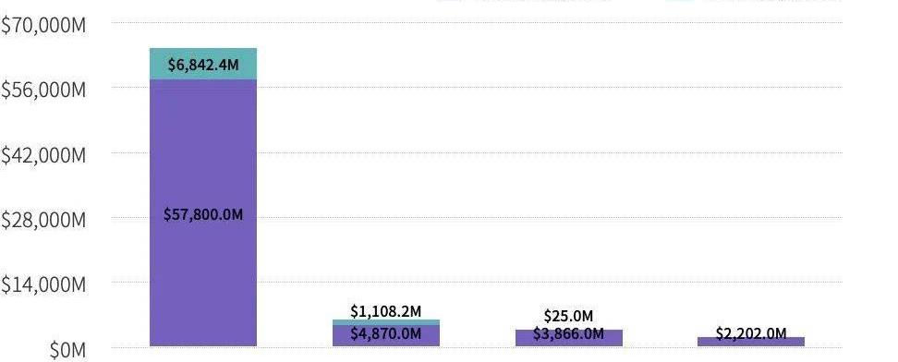
Task: Click the $2,202.0M bar label
Action: coord(751,333)
